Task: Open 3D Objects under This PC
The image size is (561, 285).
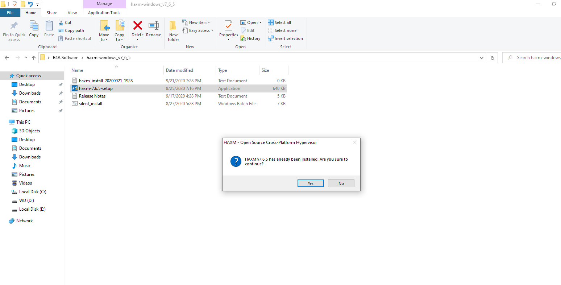Action: tap(29, 131)
